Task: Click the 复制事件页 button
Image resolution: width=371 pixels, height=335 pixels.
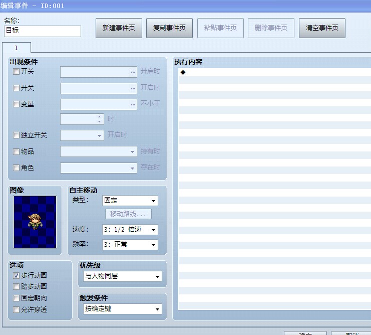Action: [x=169, y=28]
